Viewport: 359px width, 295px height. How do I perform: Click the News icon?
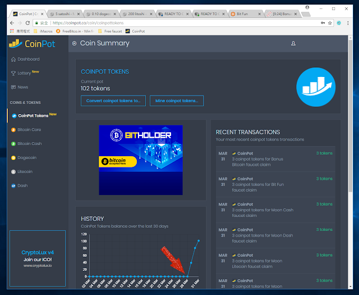click(13, 87)
